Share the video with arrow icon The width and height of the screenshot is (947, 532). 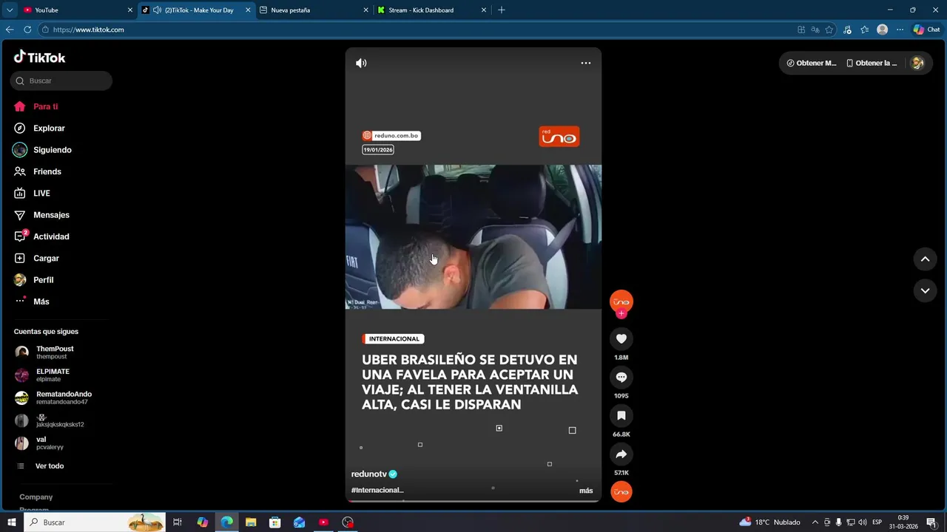(x=621, y=454)
